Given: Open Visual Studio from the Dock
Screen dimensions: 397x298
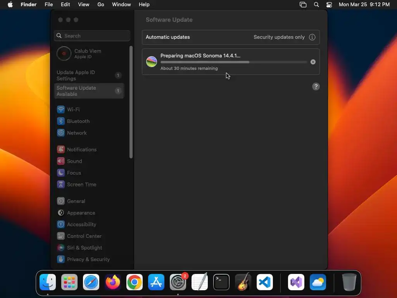Looking at the screenshot, I should click(x=296, y=282).
